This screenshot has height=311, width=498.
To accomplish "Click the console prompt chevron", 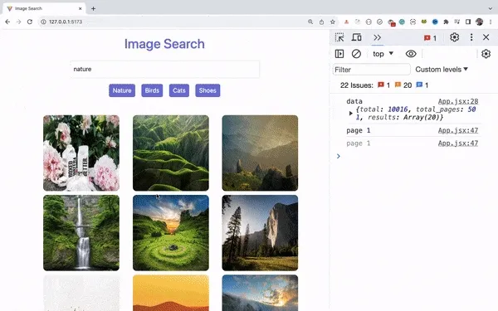I will [339, 156].
